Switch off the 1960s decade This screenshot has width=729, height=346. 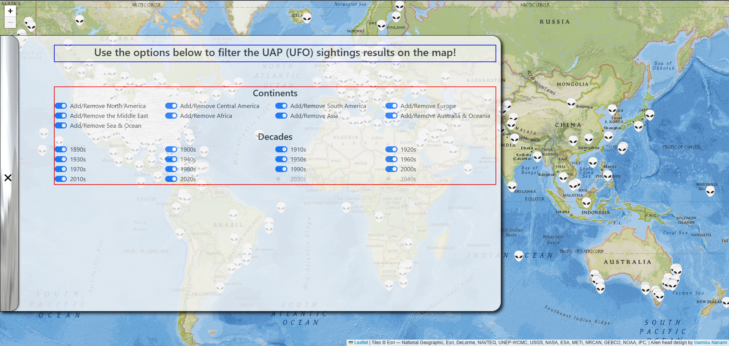(x=391, y=160)
